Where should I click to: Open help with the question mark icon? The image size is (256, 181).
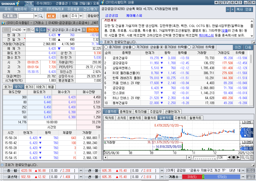[x=240, y=2]
